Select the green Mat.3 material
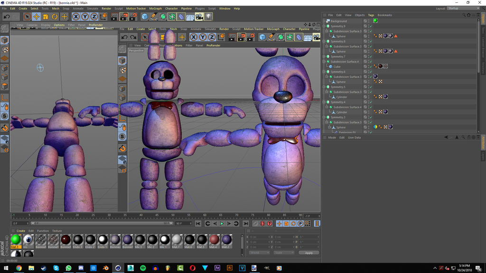 coord(16,241)
